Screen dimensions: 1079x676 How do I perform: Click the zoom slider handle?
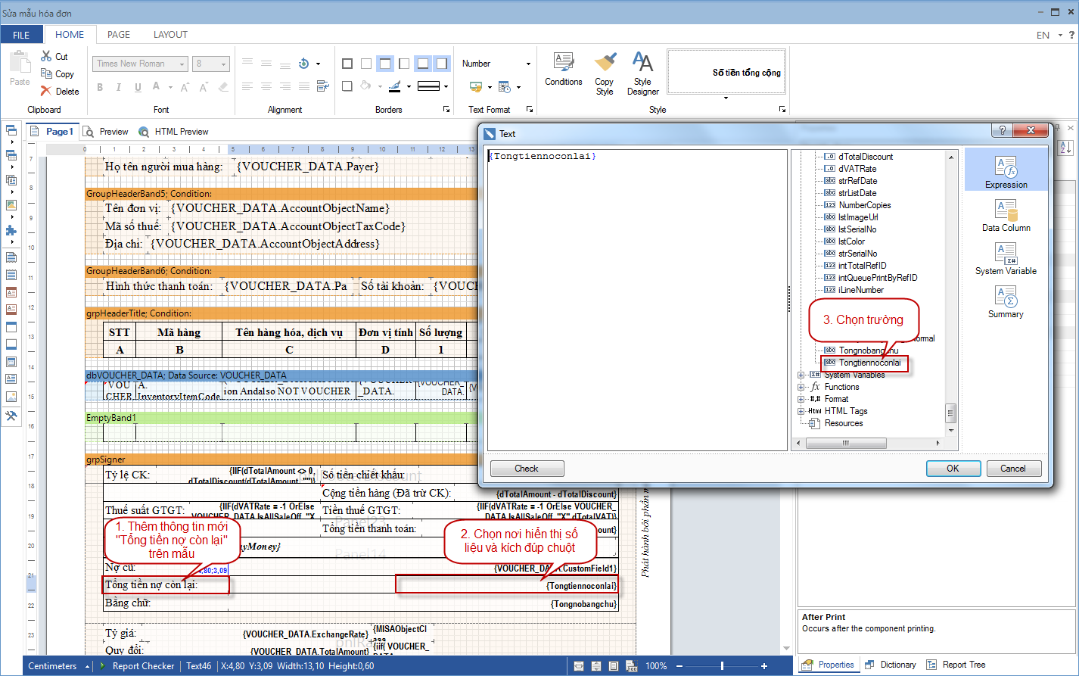(722, 666)
